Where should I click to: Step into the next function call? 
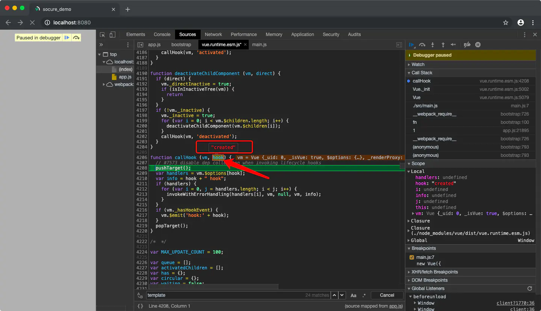click(x=432, y=45)
